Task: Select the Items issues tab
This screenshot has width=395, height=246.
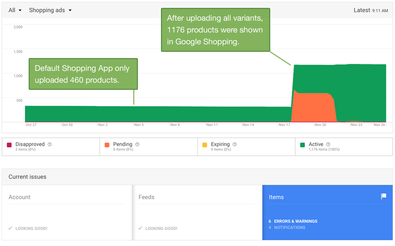Action: (276, 197)
